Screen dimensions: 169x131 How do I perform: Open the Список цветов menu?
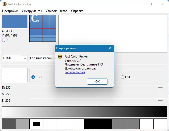(x=56, y=11)
